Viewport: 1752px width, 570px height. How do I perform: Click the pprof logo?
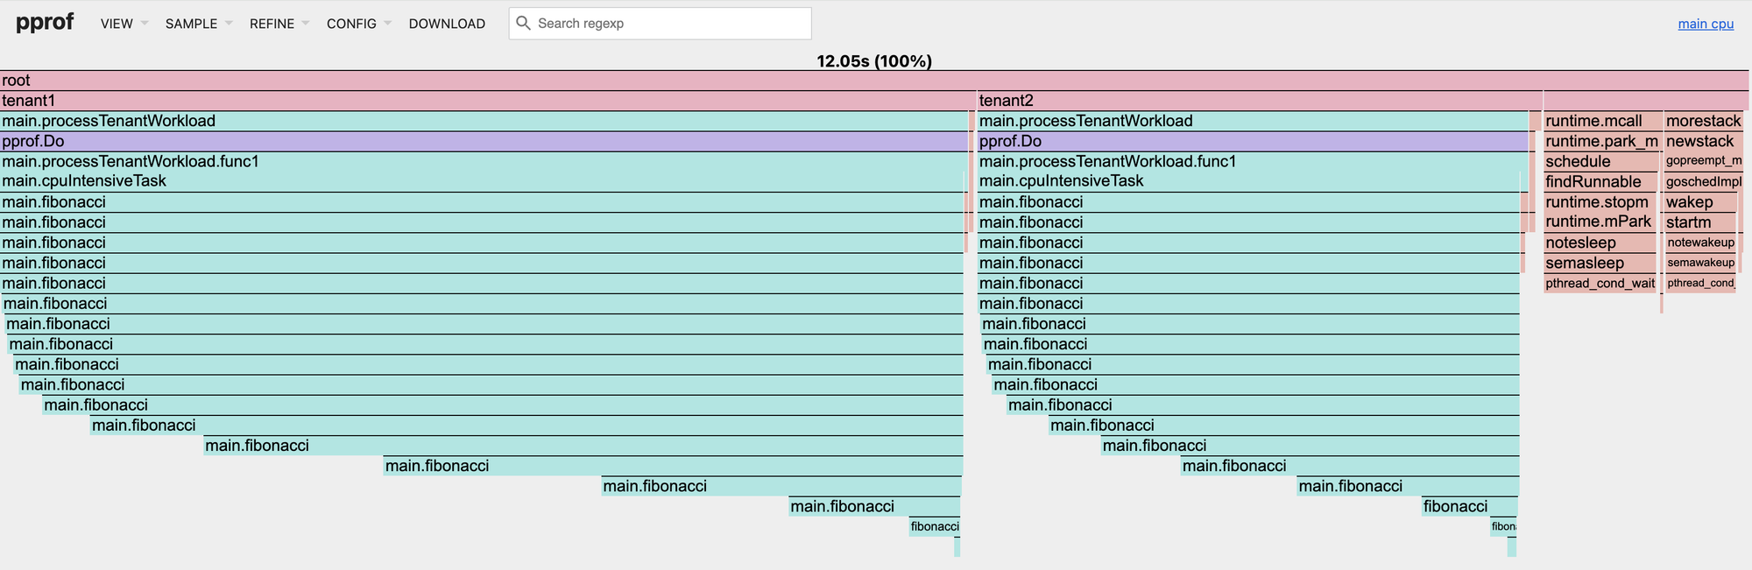(45, 22)
